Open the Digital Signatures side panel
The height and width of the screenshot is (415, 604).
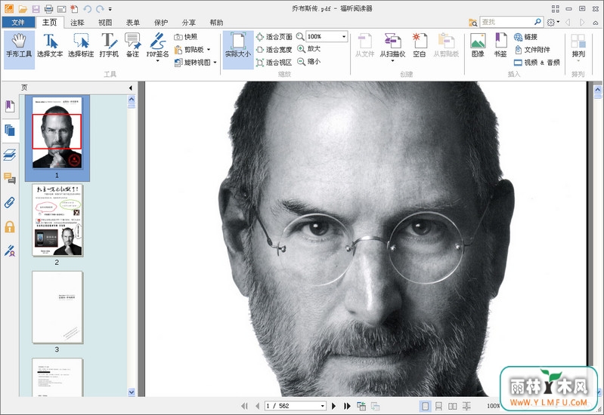click(x=10, y=251)
